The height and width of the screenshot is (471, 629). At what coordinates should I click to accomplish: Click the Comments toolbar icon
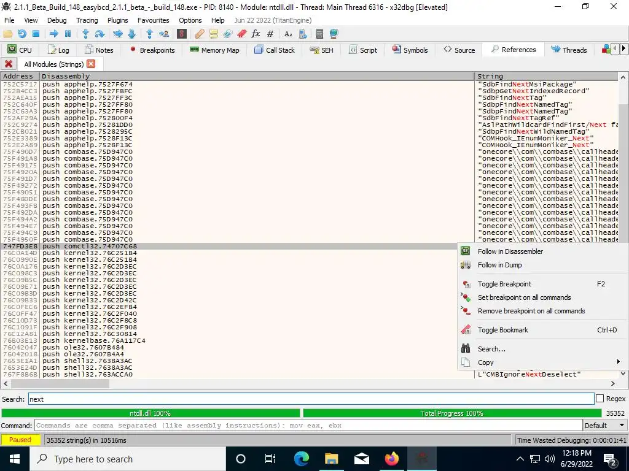(x=213, y=34)
